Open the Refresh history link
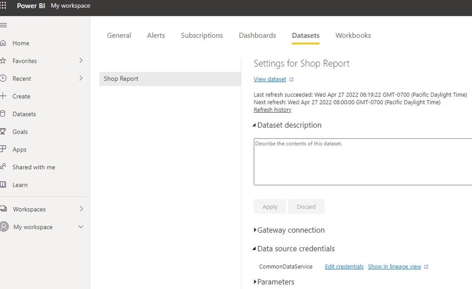Viewport: 472px width, 289px height. click(272, 110)
